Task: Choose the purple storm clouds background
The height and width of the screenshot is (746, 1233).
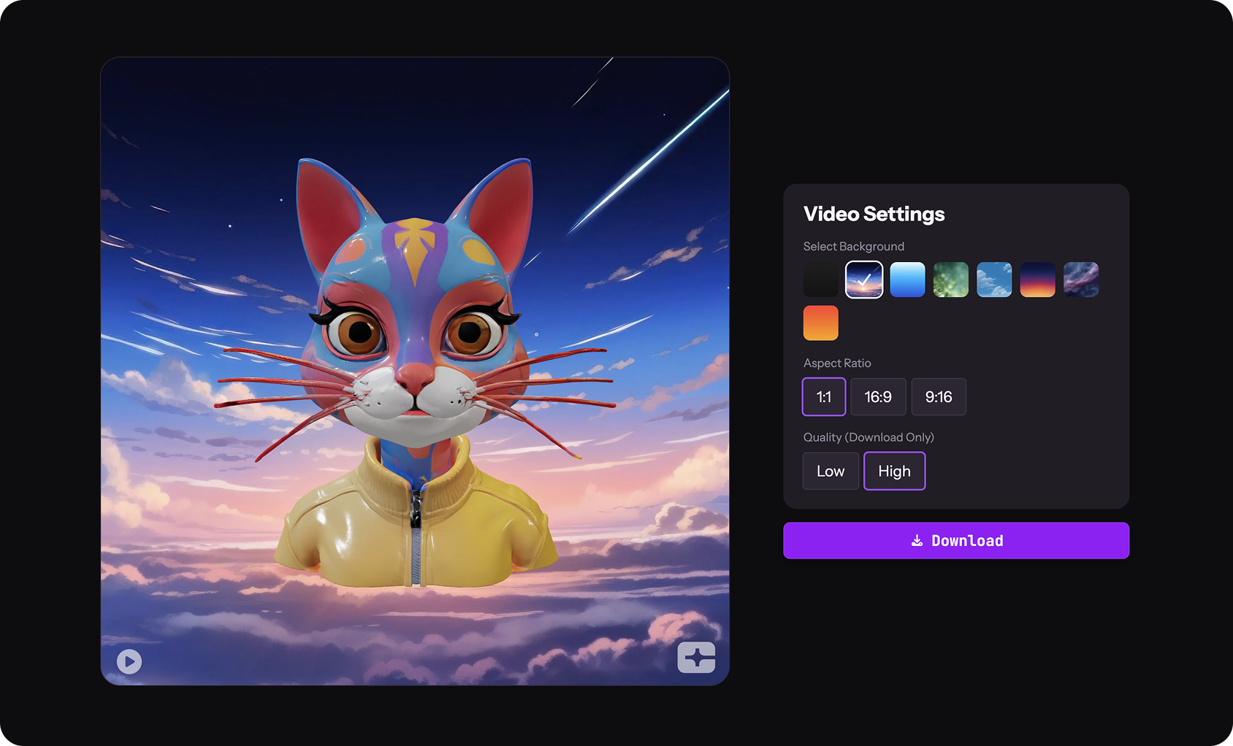Action: [1081, 280]
